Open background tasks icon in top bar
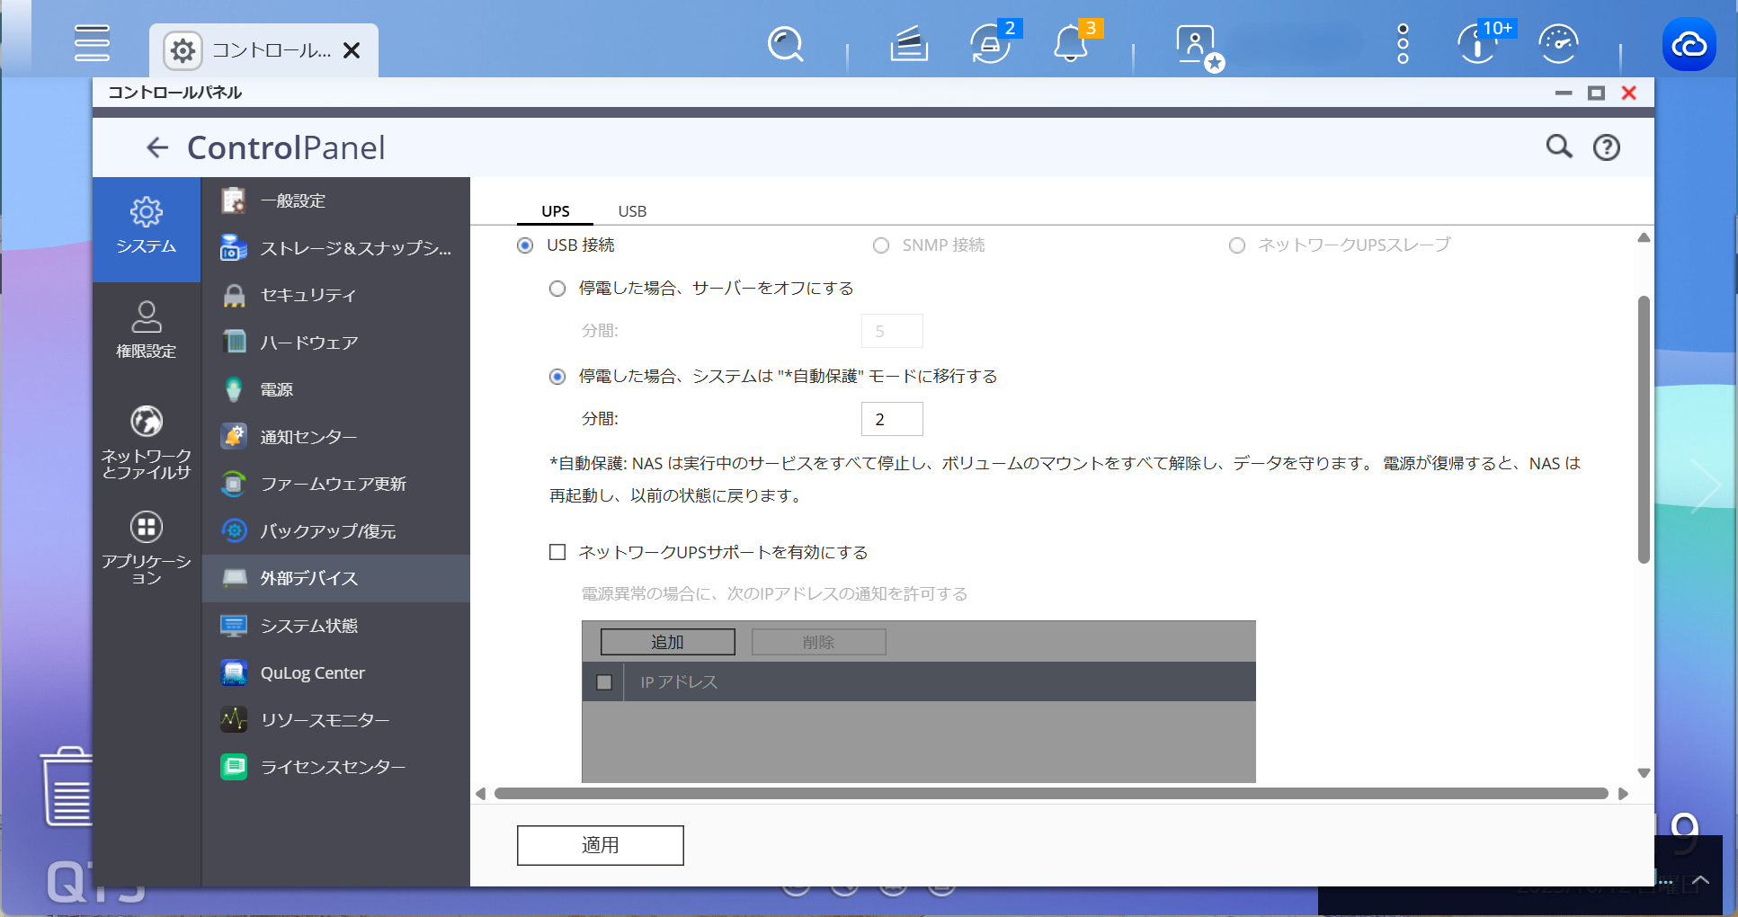Image resolution: width=1738 pixels, height=917 pixels. pyautogui.click(x=908, y=43)
